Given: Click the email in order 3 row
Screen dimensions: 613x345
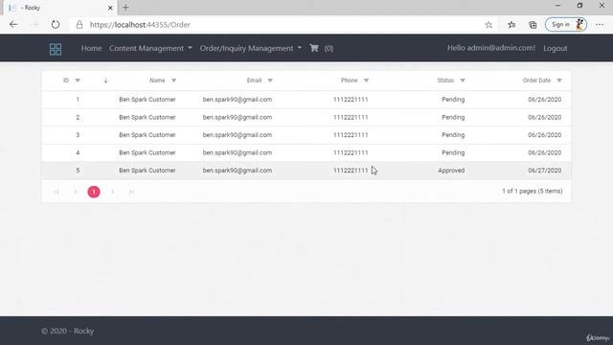Looking at the screenshot, I should (238, 135).
